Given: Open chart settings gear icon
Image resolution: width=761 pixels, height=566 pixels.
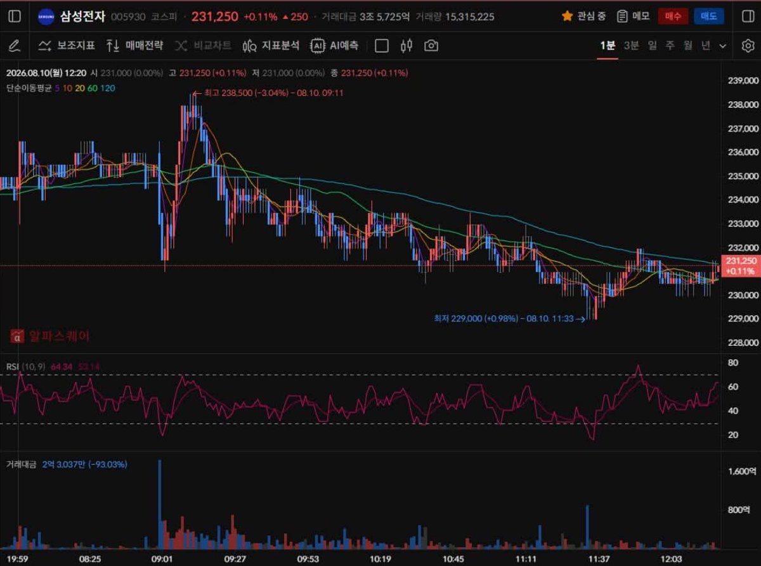Looking at the screenshot, I should pos(748,46).
